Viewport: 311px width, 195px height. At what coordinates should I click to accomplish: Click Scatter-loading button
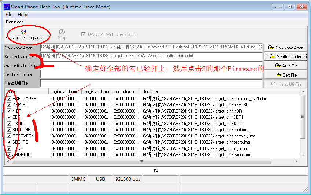click(x=285, y=57)
